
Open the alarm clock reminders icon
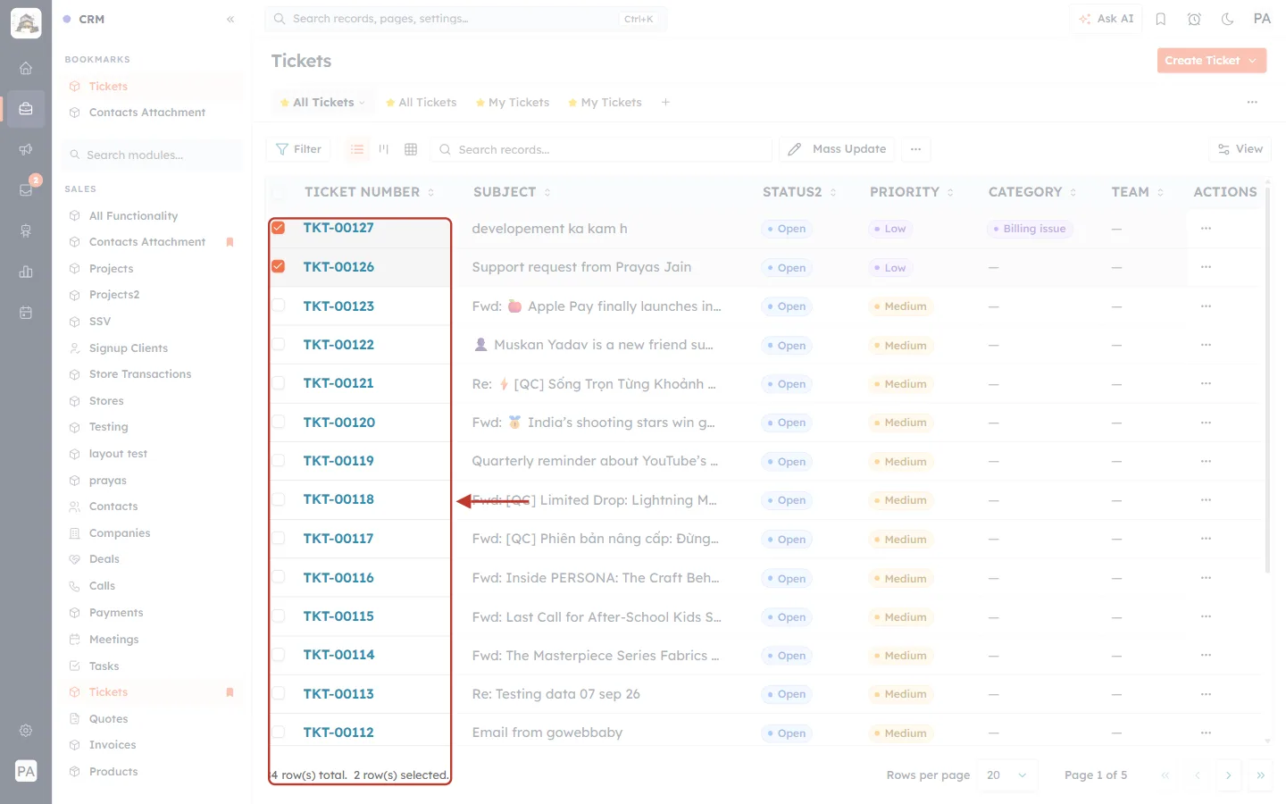tap(1194, 19)
